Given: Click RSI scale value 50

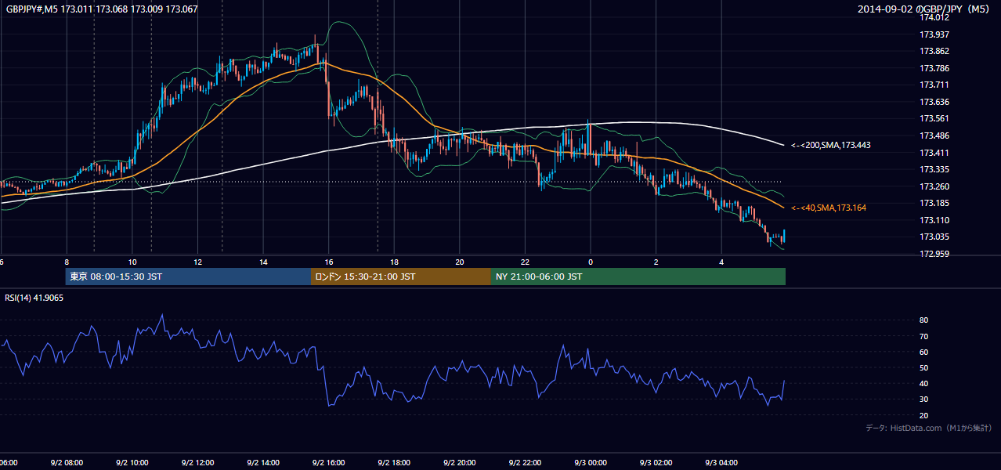Looking at the screenshot, I should click(x=923, y=367).
